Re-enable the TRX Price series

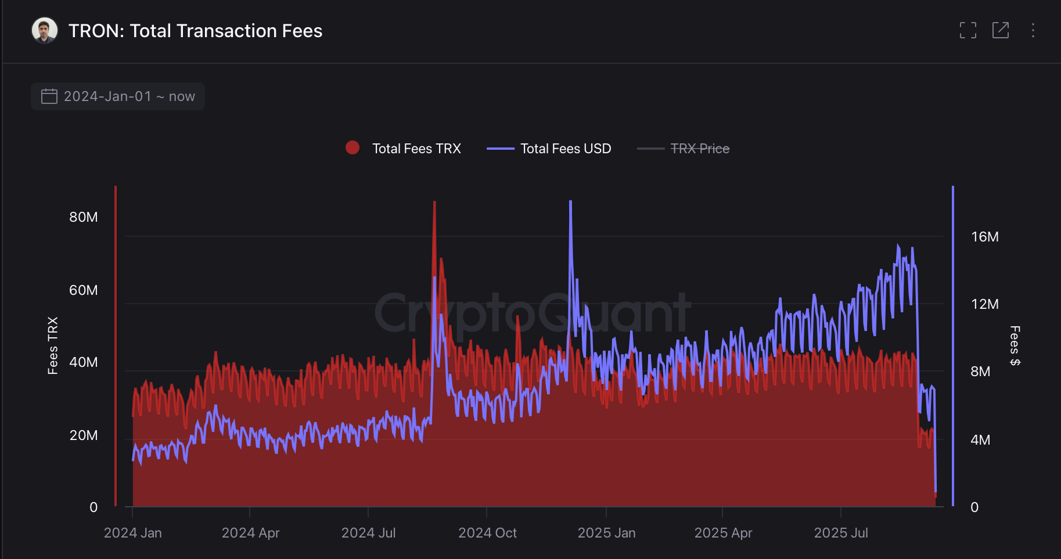pyautogui.click(x=700, y=148)
